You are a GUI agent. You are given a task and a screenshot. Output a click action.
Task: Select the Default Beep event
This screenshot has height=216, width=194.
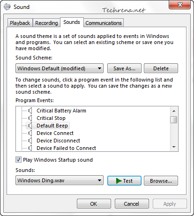coord(52,126)
